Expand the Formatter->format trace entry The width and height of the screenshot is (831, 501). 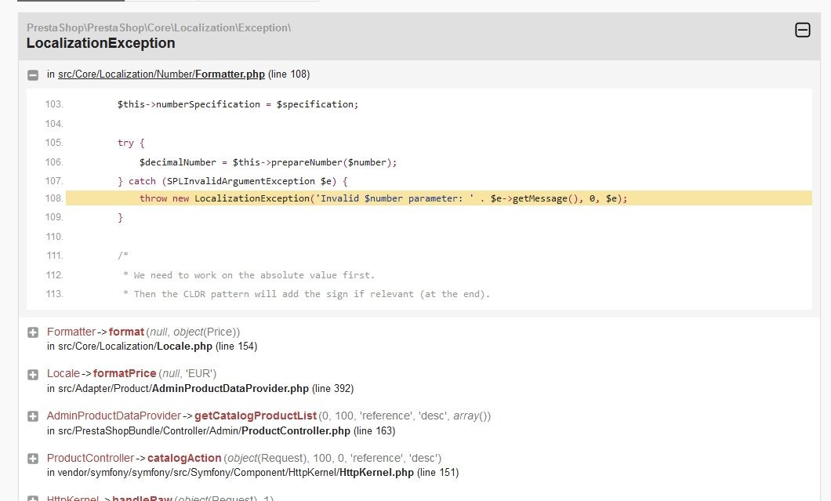pyautogui.click(x=33, y=332)
